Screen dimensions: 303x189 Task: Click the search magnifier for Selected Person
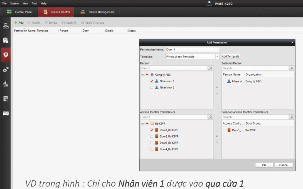pyautogui.click(x=291, y=68)
